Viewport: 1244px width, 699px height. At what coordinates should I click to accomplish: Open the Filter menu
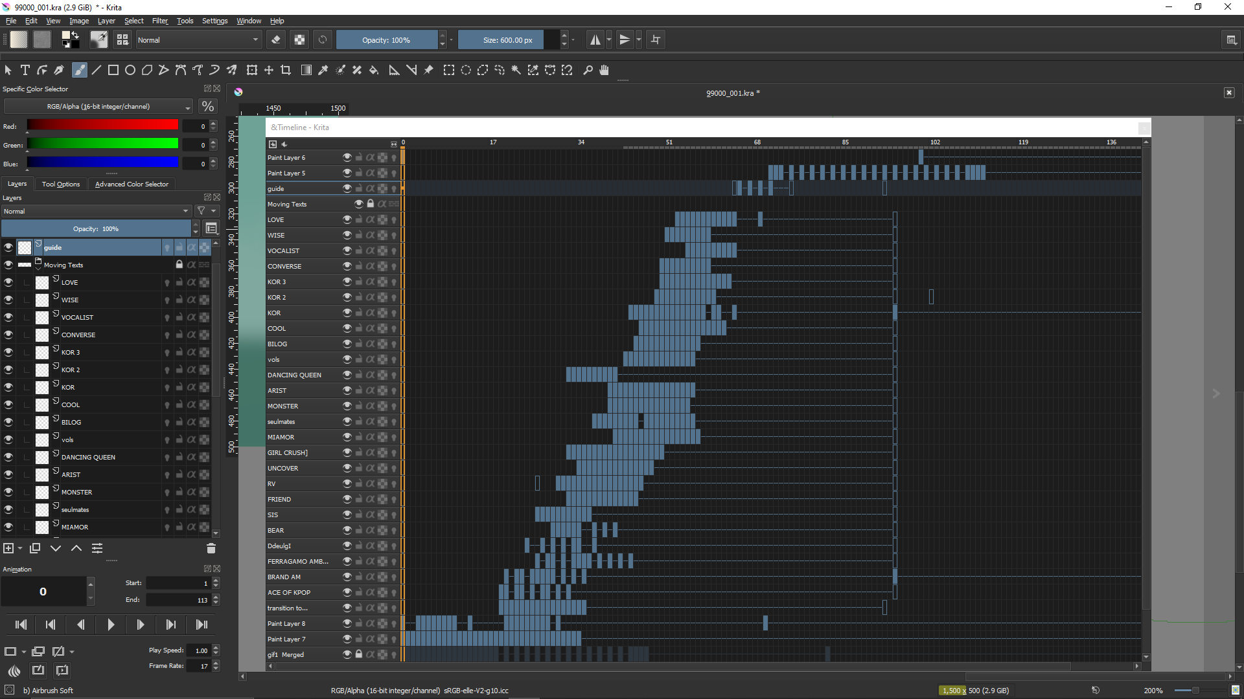pyautogui.click(x=159, y=21)
